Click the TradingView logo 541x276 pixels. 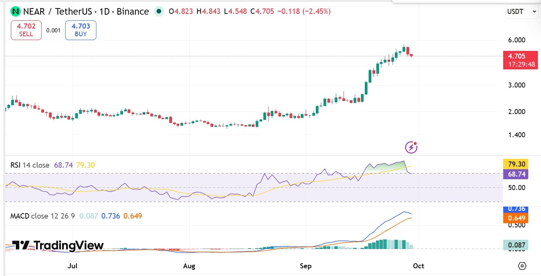tap(58, 246)
